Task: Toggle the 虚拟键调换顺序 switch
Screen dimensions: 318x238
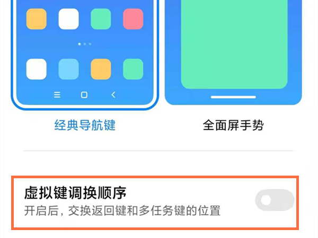Action: (x=275, y=200)
